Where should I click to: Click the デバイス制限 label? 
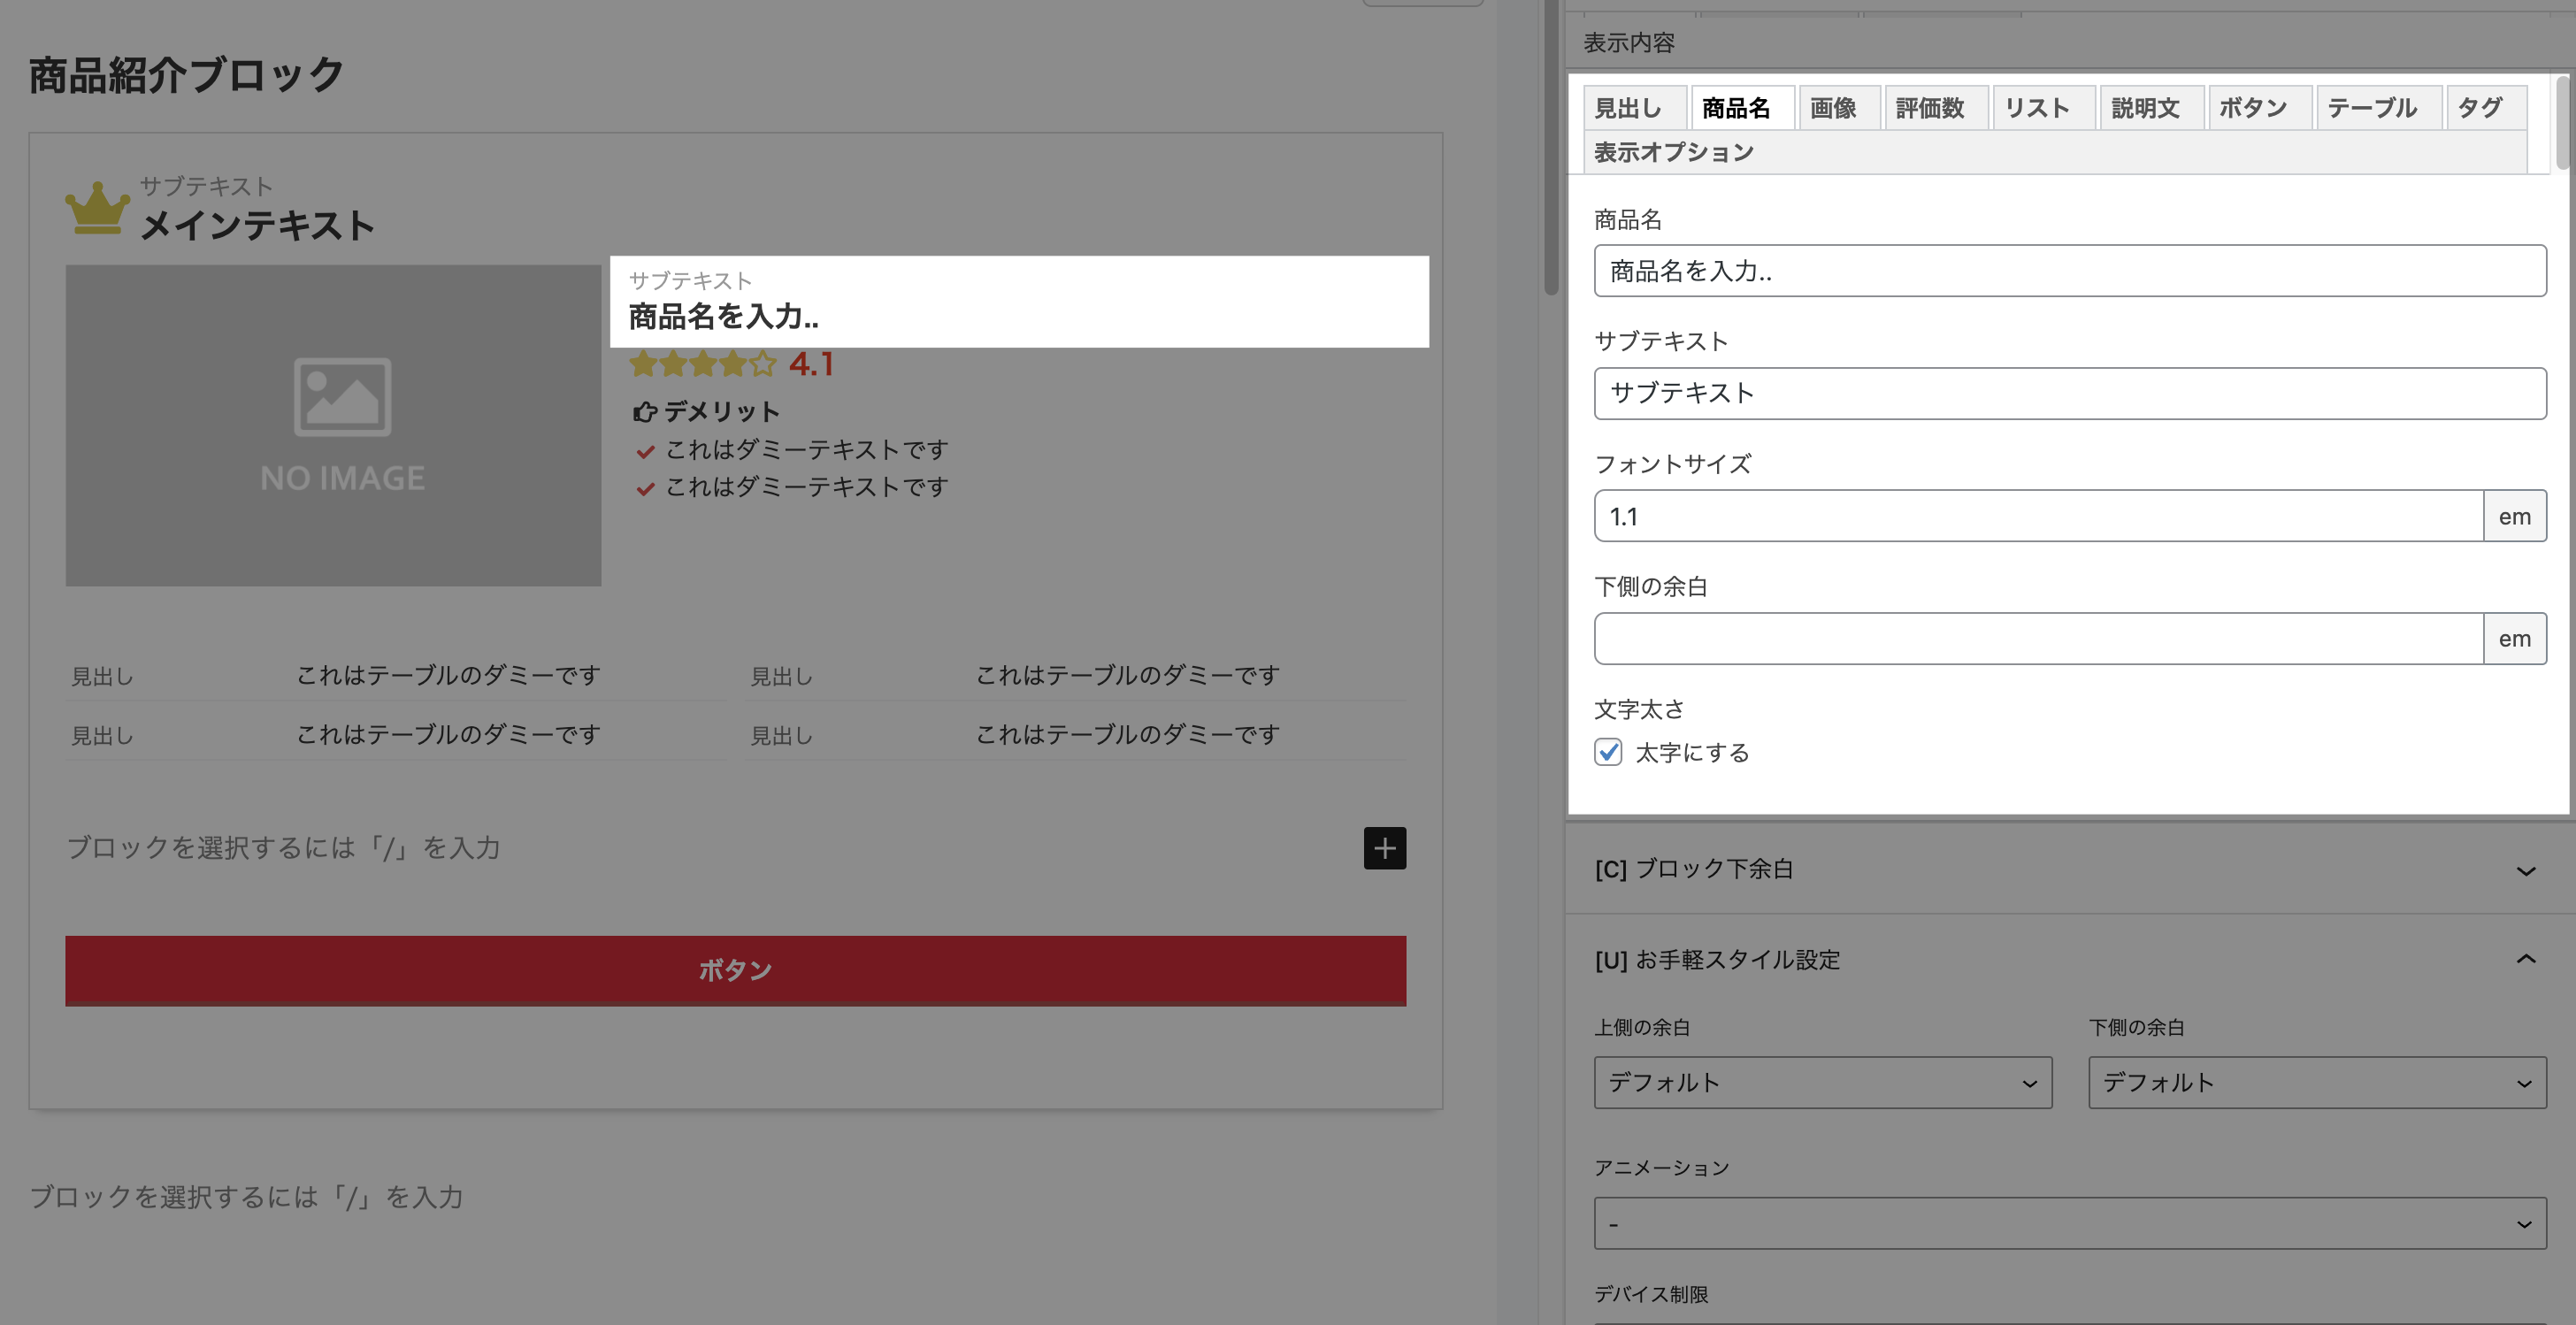[x=1651, y=1294]
